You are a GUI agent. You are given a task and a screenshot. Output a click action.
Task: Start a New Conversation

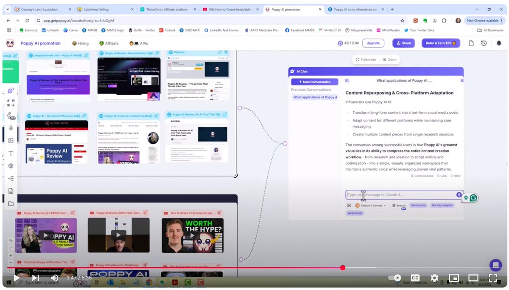(314, 82)
